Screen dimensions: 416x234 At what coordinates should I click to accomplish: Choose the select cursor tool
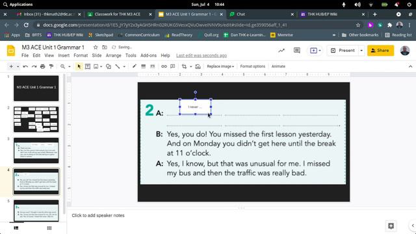coord(79,66)
